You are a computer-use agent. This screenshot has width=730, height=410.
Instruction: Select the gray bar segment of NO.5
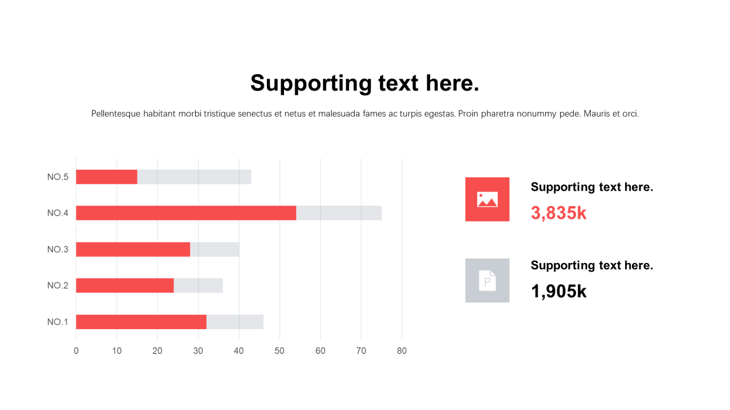pos(194,177)
